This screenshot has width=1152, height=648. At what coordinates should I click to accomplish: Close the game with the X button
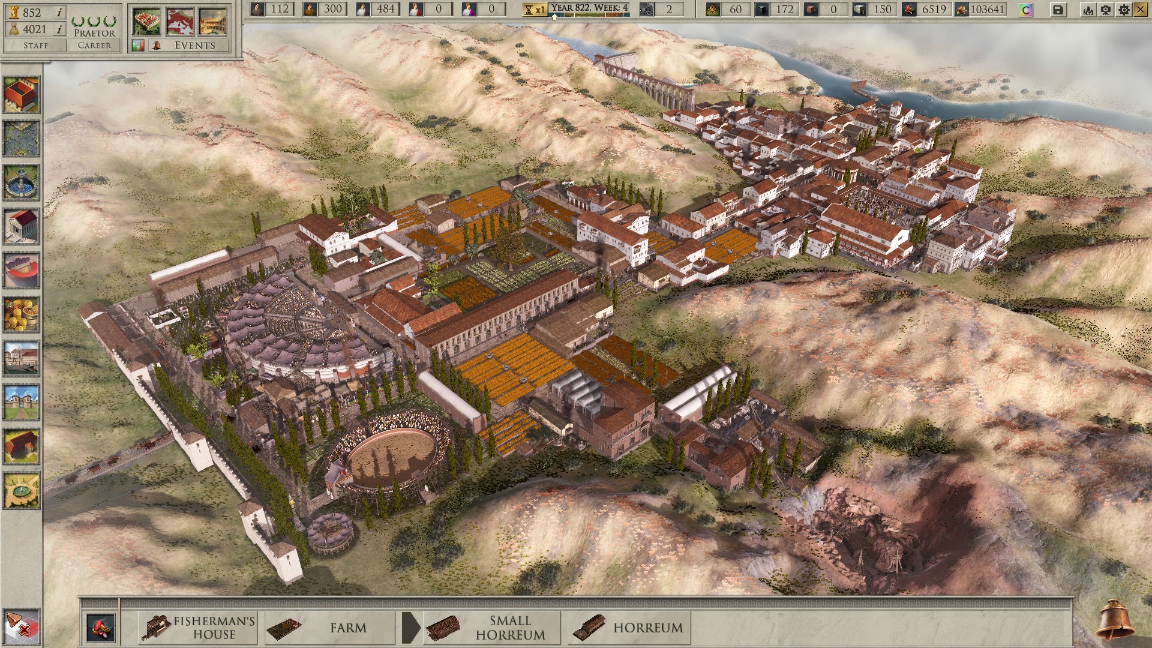(x=1141, y=10)
